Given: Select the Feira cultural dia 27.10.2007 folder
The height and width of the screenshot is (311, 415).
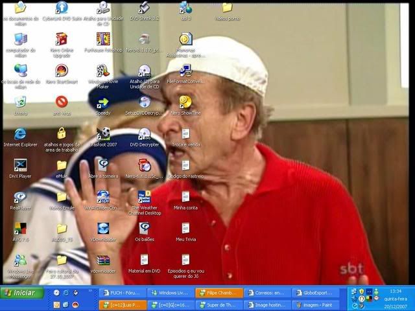Looking at the screenshot, I should pyautogui.click(x=62, y=260).
